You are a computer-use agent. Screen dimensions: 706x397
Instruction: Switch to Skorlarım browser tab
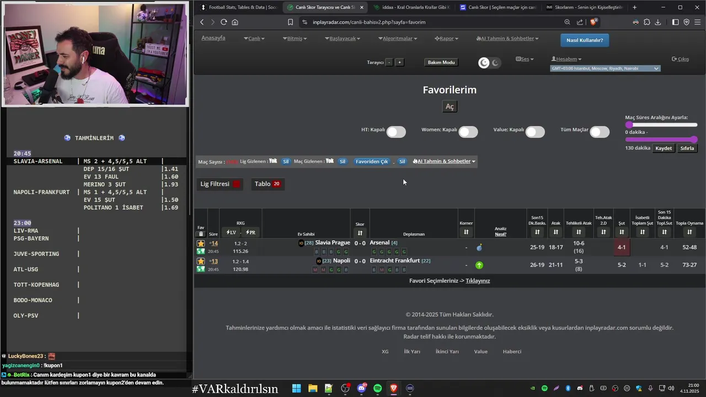click(584, 7)
